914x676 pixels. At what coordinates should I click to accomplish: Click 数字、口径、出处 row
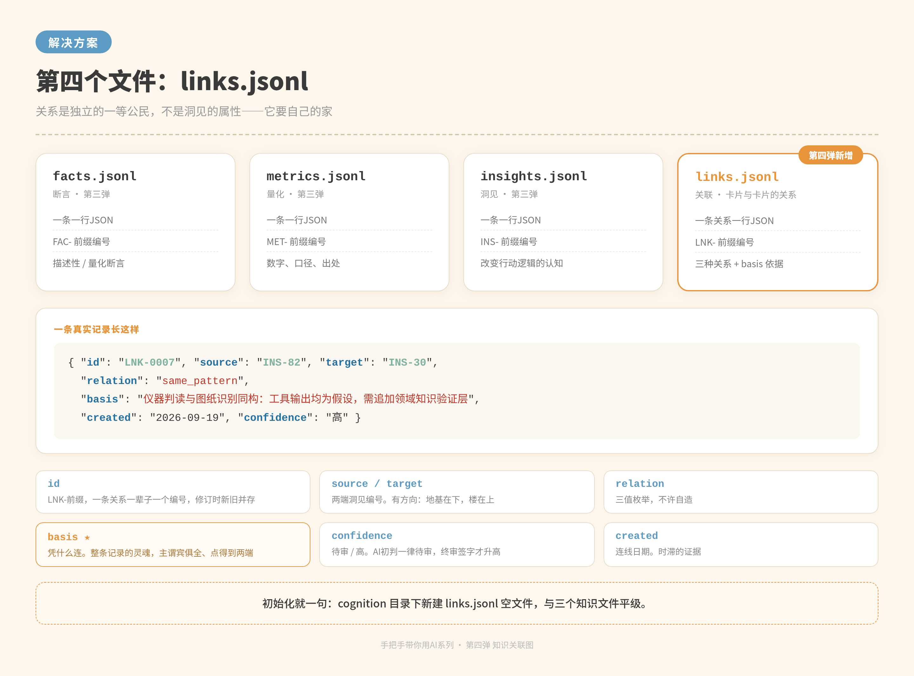(x=349, y=263)
